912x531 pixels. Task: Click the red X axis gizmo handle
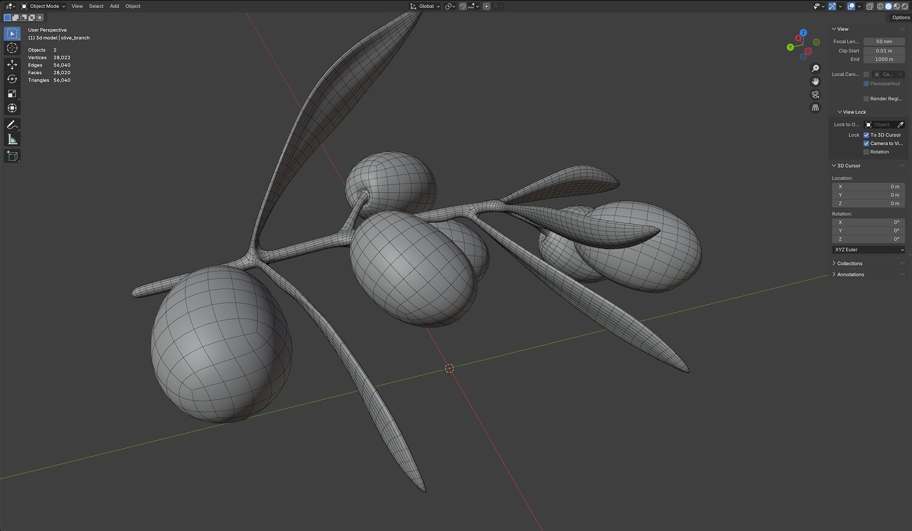pos(798,38)
